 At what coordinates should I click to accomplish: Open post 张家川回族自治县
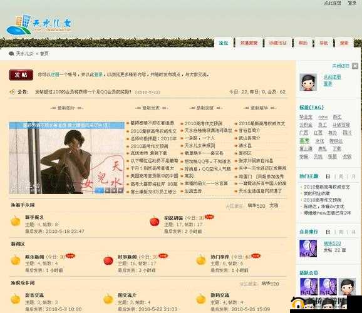click(x=256, y=161)
